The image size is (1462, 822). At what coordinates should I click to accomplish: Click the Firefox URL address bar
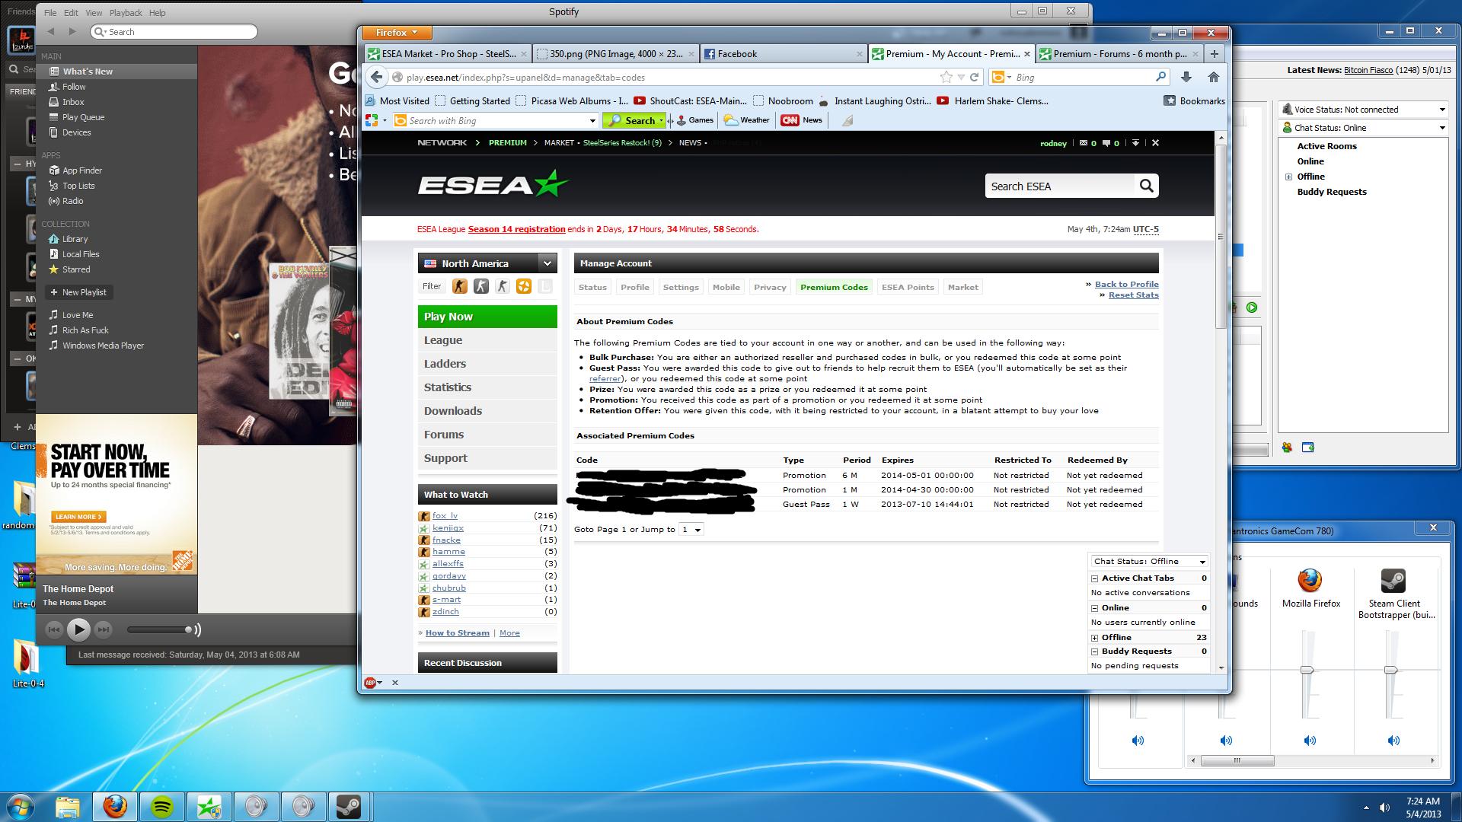[670, 77]
